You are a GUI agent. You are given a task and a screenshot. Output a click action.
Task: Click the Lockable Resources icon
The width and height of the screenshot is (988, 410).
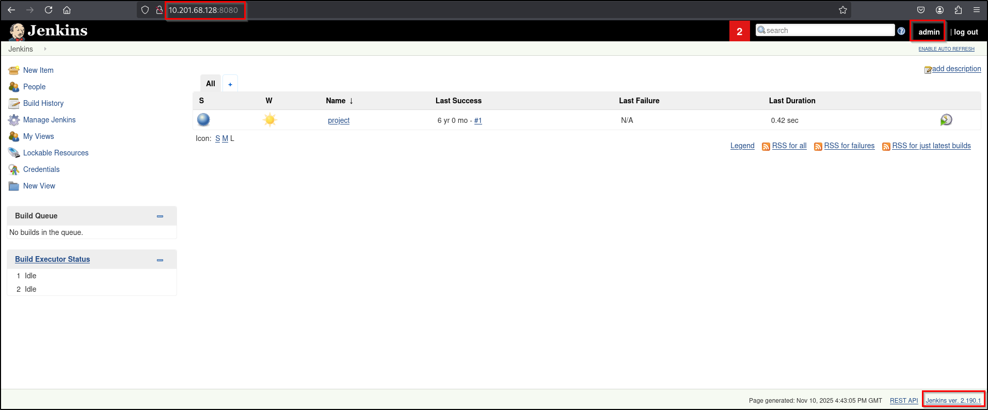(14, 153)
